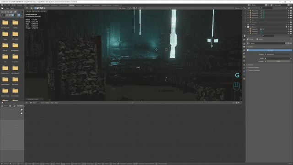
Task: Hide Plane.009 with its eye icon
Action: click(288, 13)
